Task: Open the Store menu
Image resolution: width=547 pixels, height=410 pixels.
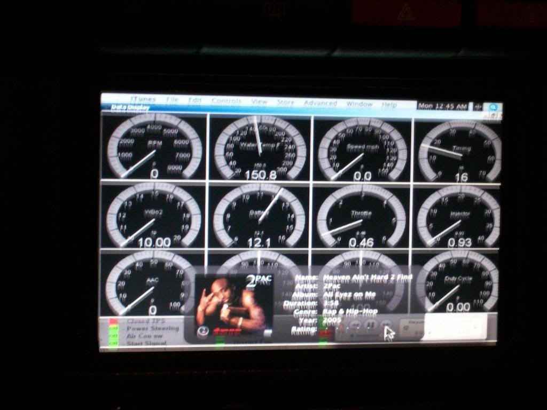Action: pos(285,102)
